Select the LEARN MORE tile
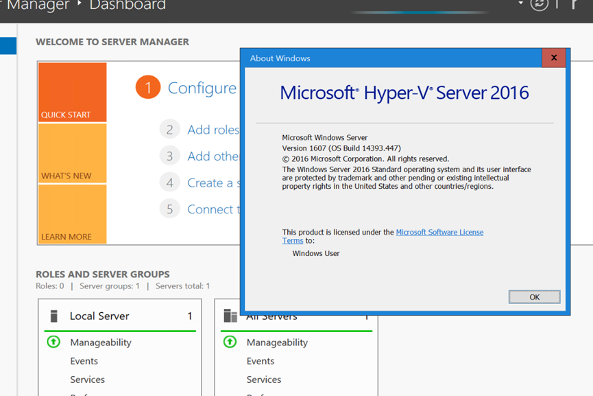This screenshot has width=593, height=396. tap(72, 214)
